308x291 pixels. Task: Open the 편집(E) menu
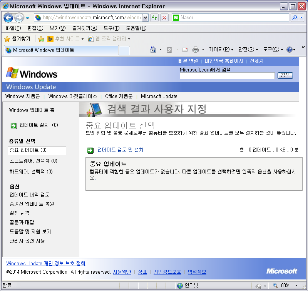click(x=35, y=28)
